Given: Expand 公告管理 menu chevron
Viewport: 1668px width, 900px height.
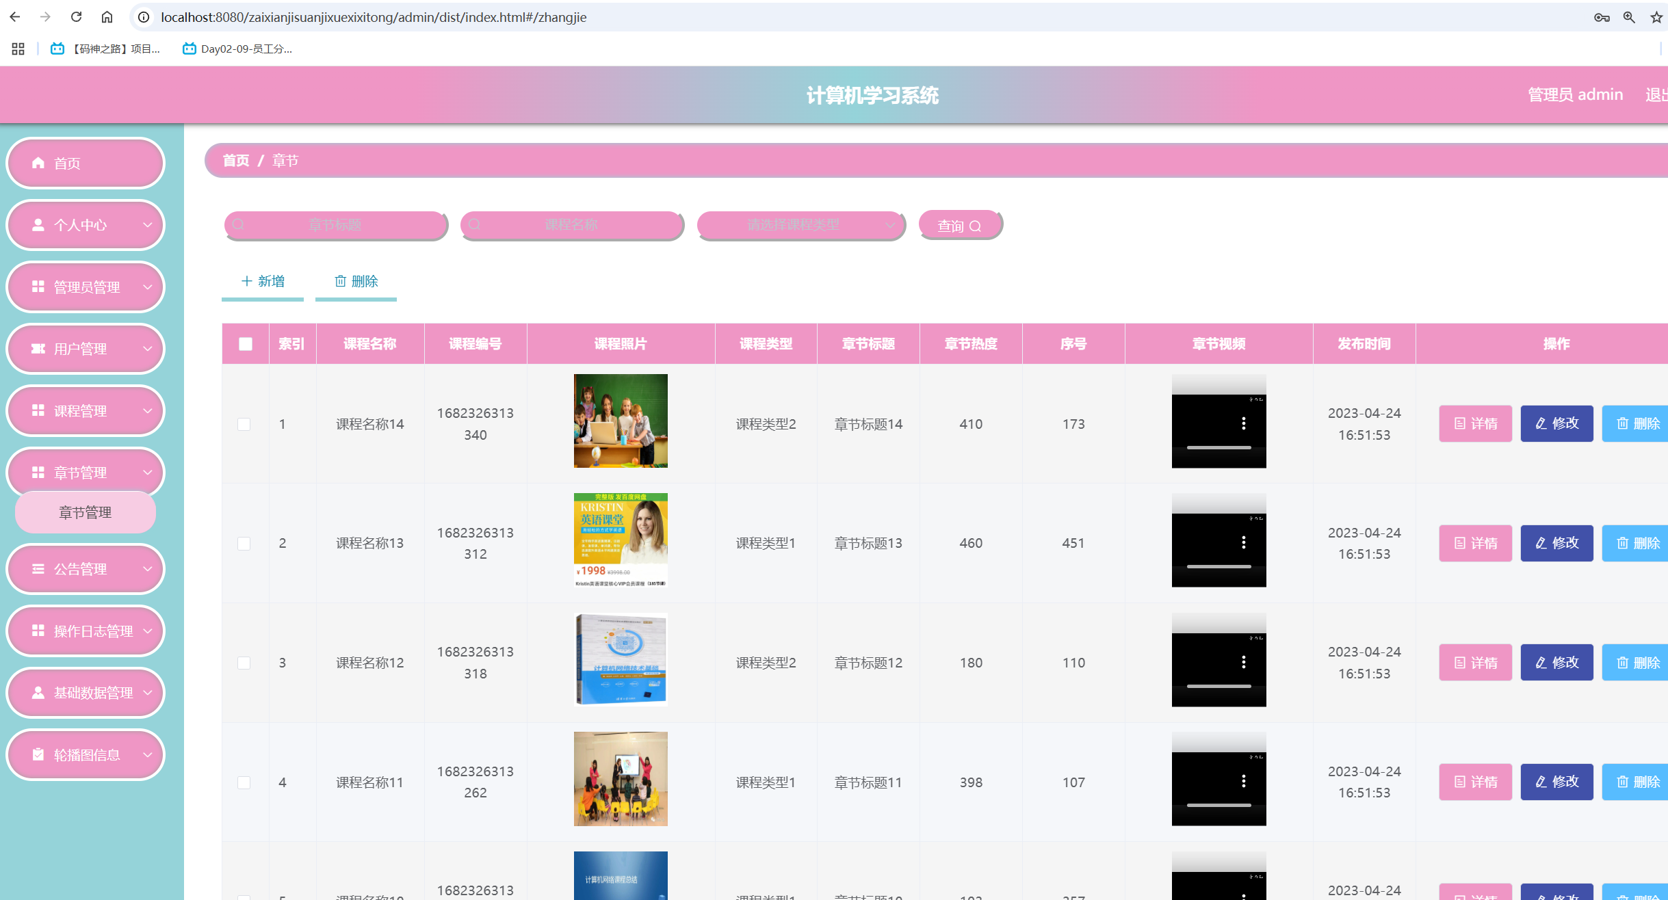Looking at the screenshot, I should [x=147, y=569].
